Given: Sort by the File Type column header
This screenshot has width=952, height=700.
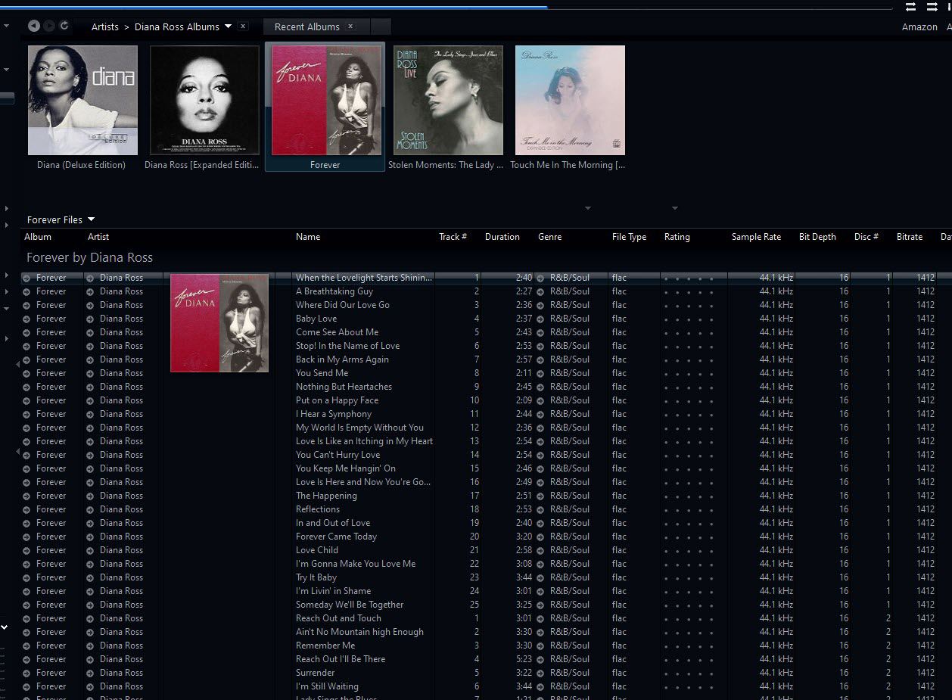Looking at the screenshot, I should [629, 237].
